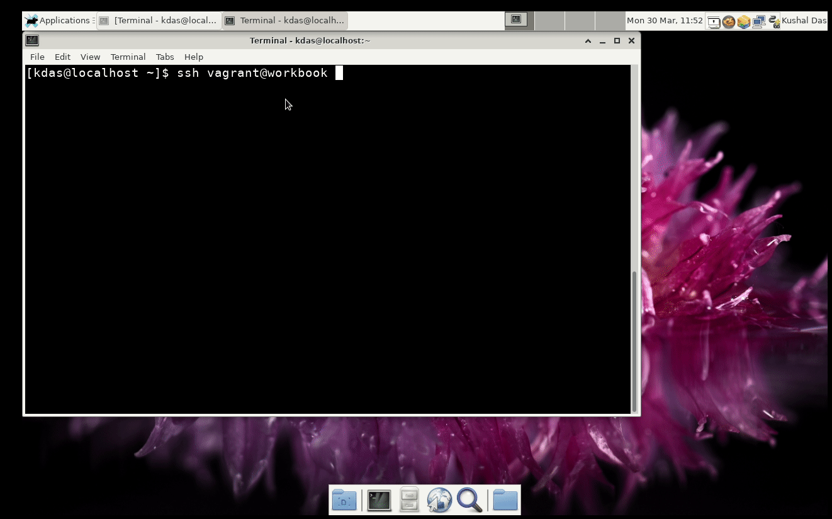Viewport: 832px width, 519px height.
Task: Launch the terminal emulator from the dock
Action: (379, 500)
